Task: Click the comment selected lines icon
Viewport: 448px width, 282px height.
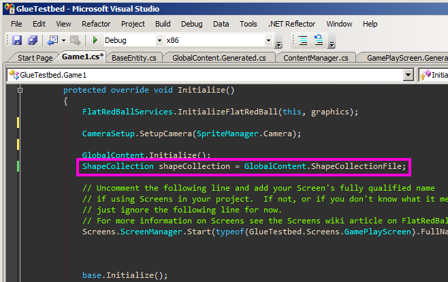Action: pyautogui.click(x=303, y=40)
